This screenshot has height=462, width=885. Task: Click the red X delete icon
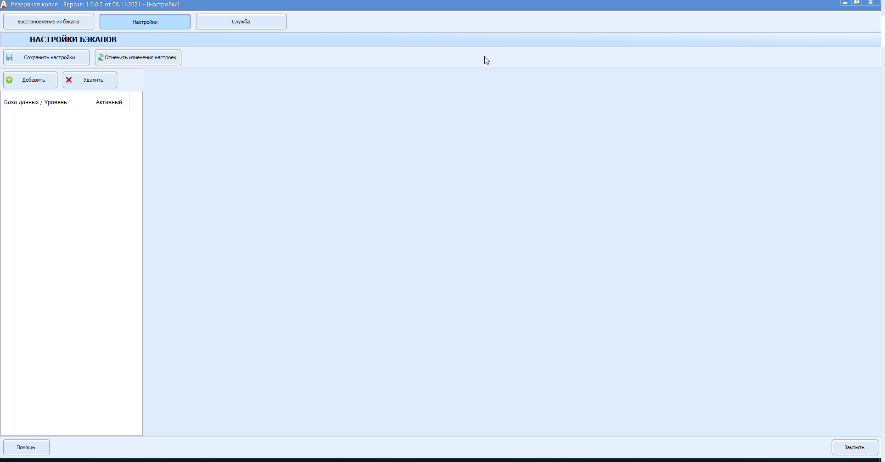coord(69,80)
